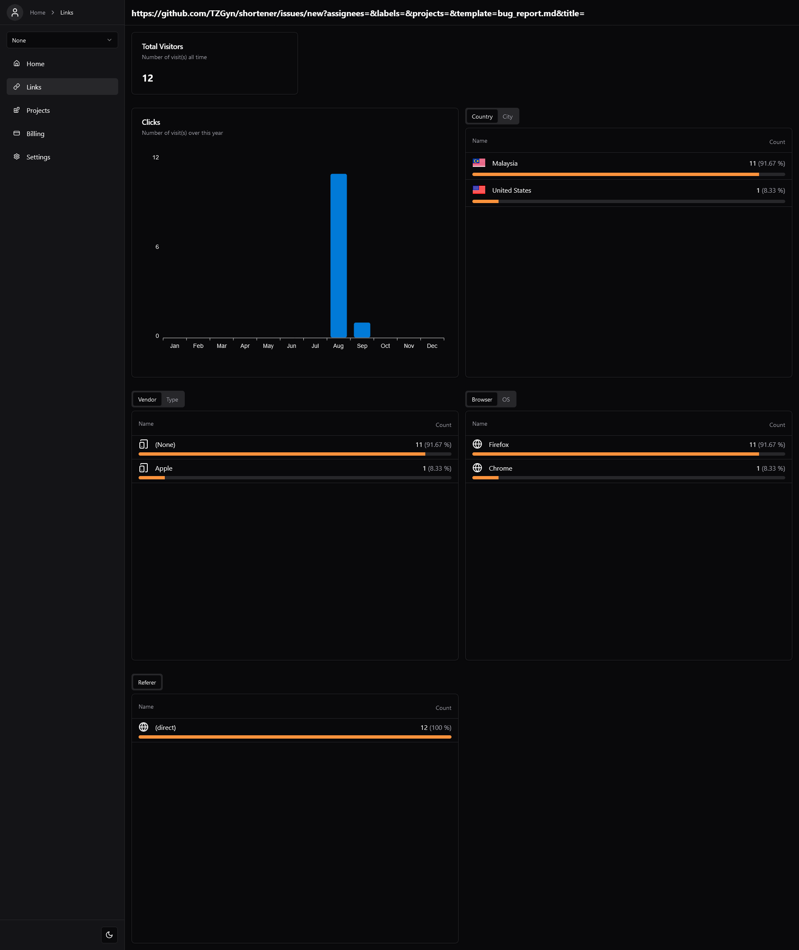Click the Links sidebar icon
799x950 pixels.
17,87
